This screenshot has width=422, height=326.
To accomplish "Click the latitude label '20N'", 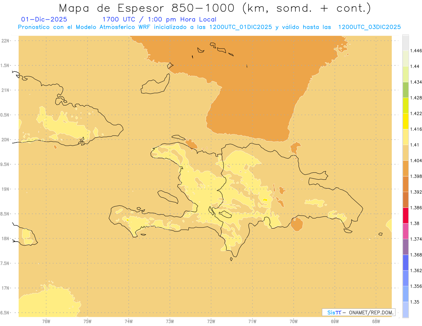I will [6, 140].
